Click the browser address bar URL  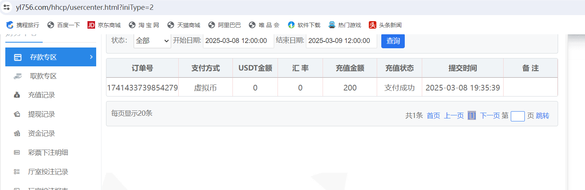click(85, 7)
